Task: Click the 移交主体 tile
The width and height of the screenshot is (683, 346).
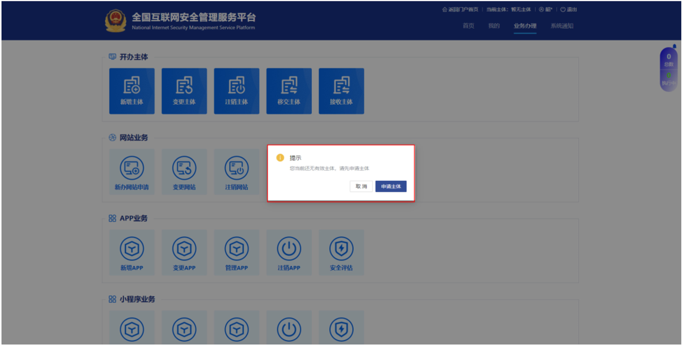Action: [289, 91]
